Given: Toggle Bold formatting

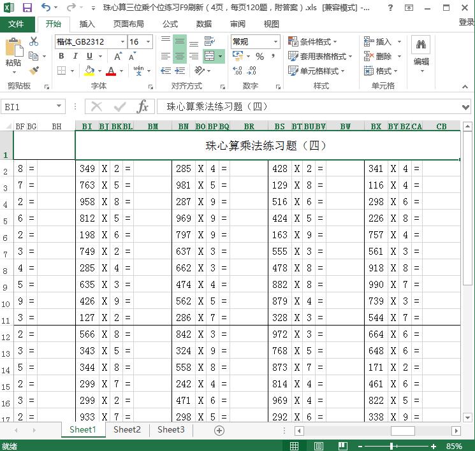Looking at the screenshot, I should [x=61, y=56].
